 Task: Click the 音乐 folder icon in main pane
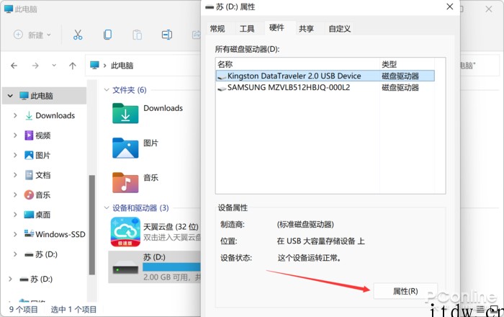(x=125, y=182)
